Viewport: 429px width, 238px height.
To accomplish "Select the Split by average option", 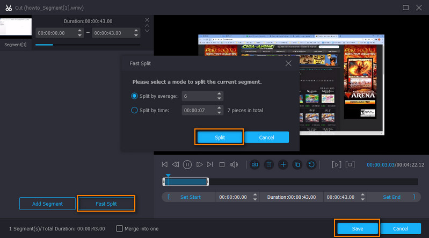I will click(x=135, y=96).
